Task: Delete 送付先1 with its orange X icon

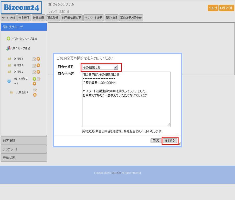Action: (38, 59)
